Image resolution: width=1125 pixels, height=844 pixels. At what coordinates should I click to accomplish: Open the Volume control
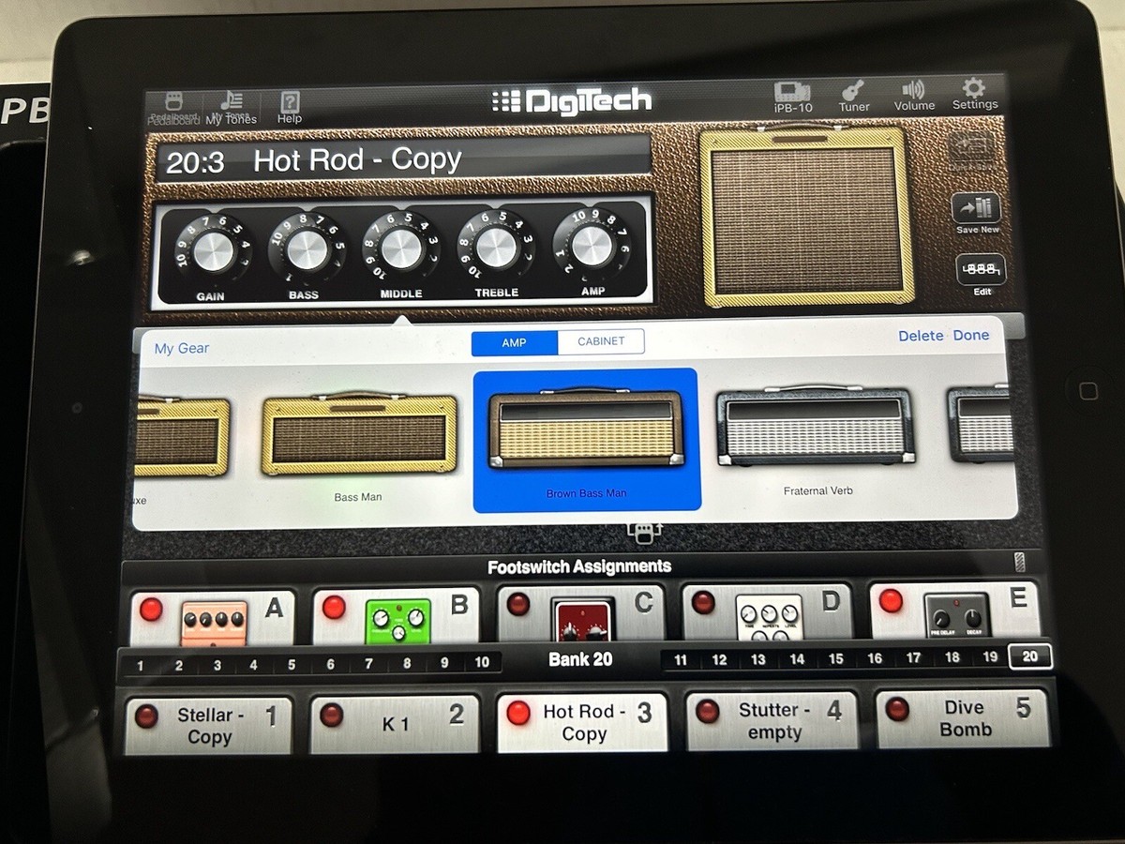(x=914, y=96)
